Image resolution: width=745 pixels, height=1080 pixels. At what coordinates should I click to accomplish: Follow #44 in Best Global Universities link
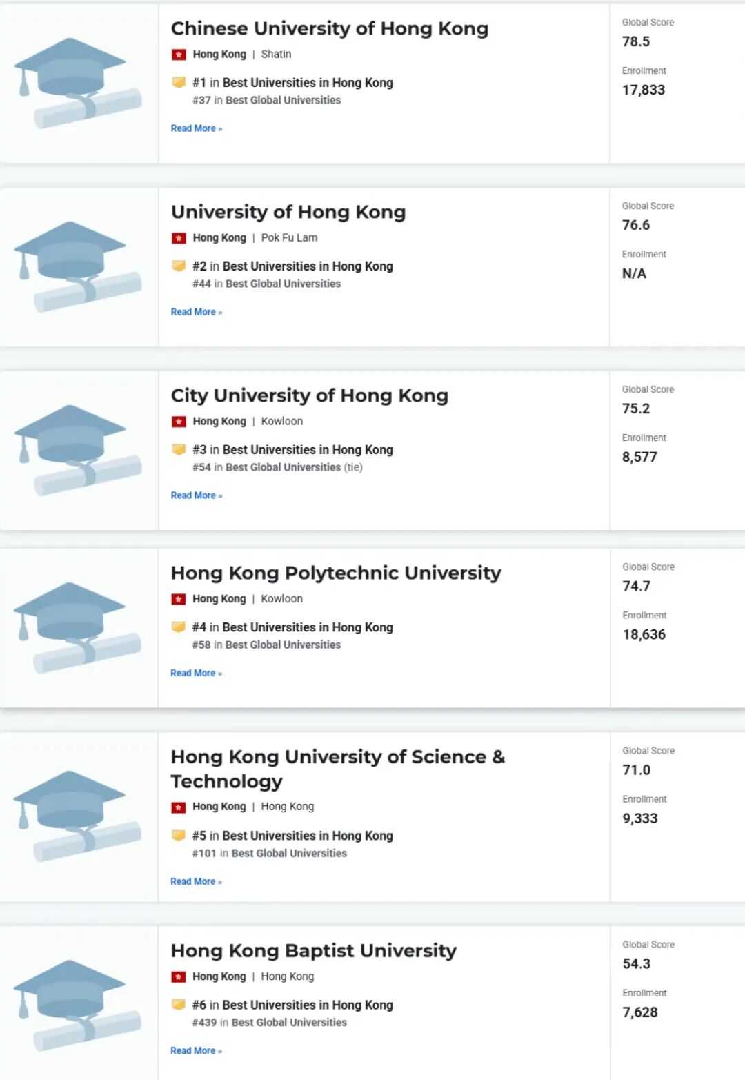[x=266, y=284]
